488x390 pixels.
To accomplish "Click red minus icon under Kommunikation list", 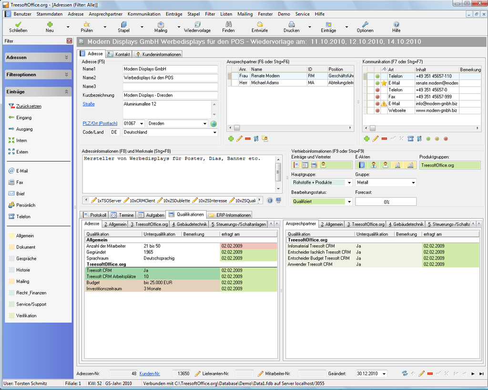I will click(x=384, y=139).
